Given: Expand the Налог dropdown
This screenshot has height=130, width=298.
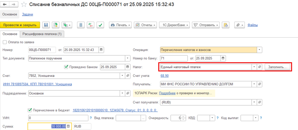Looking at the screenshot, I should (254, 67).
